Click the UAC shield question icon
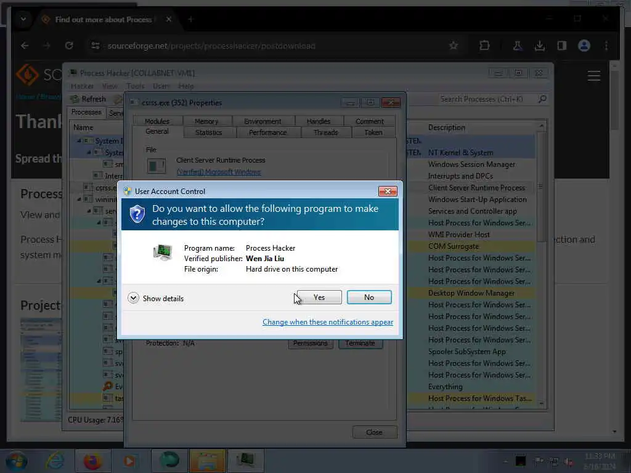631x473 pixels. pyautogui.click(x=137, y=214)
